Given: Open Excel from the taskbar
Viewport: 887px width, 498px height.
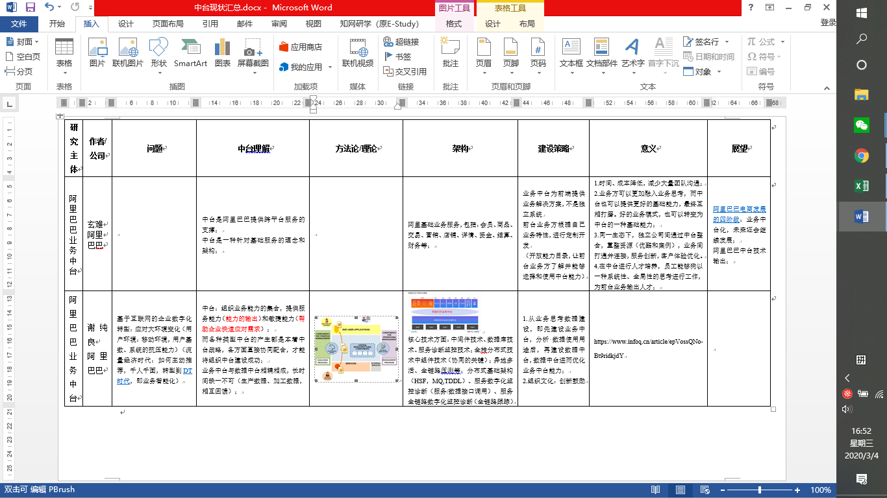Looking at the screenshot, I should (x=862, y=186).
